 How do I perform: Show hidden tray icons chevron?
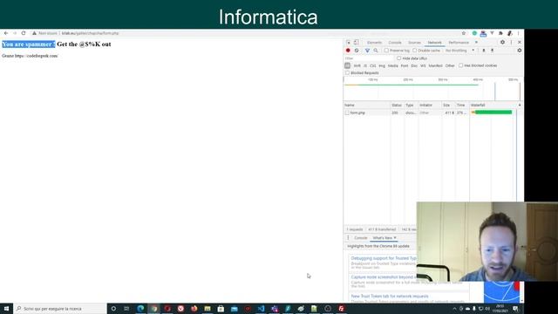(x=454, y=309)
